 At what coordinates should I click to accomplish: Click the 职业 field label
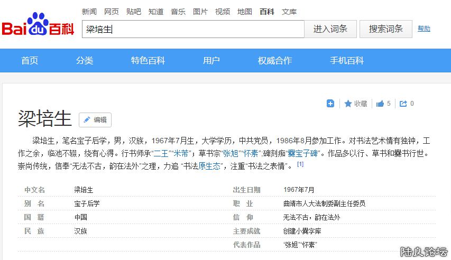pyautogui.click(x=243, y=203)
